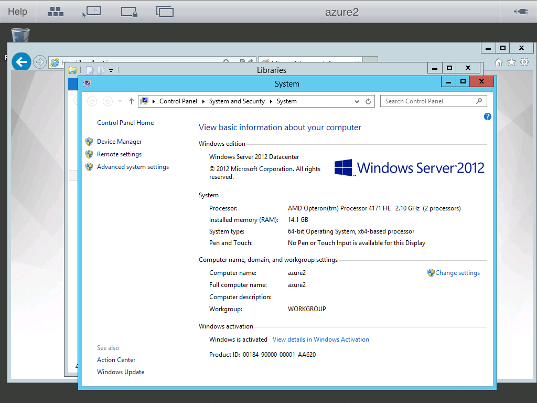537x403 pixels.
Task: Click the refresh icon in System address bar
Action: coord(368,101)
